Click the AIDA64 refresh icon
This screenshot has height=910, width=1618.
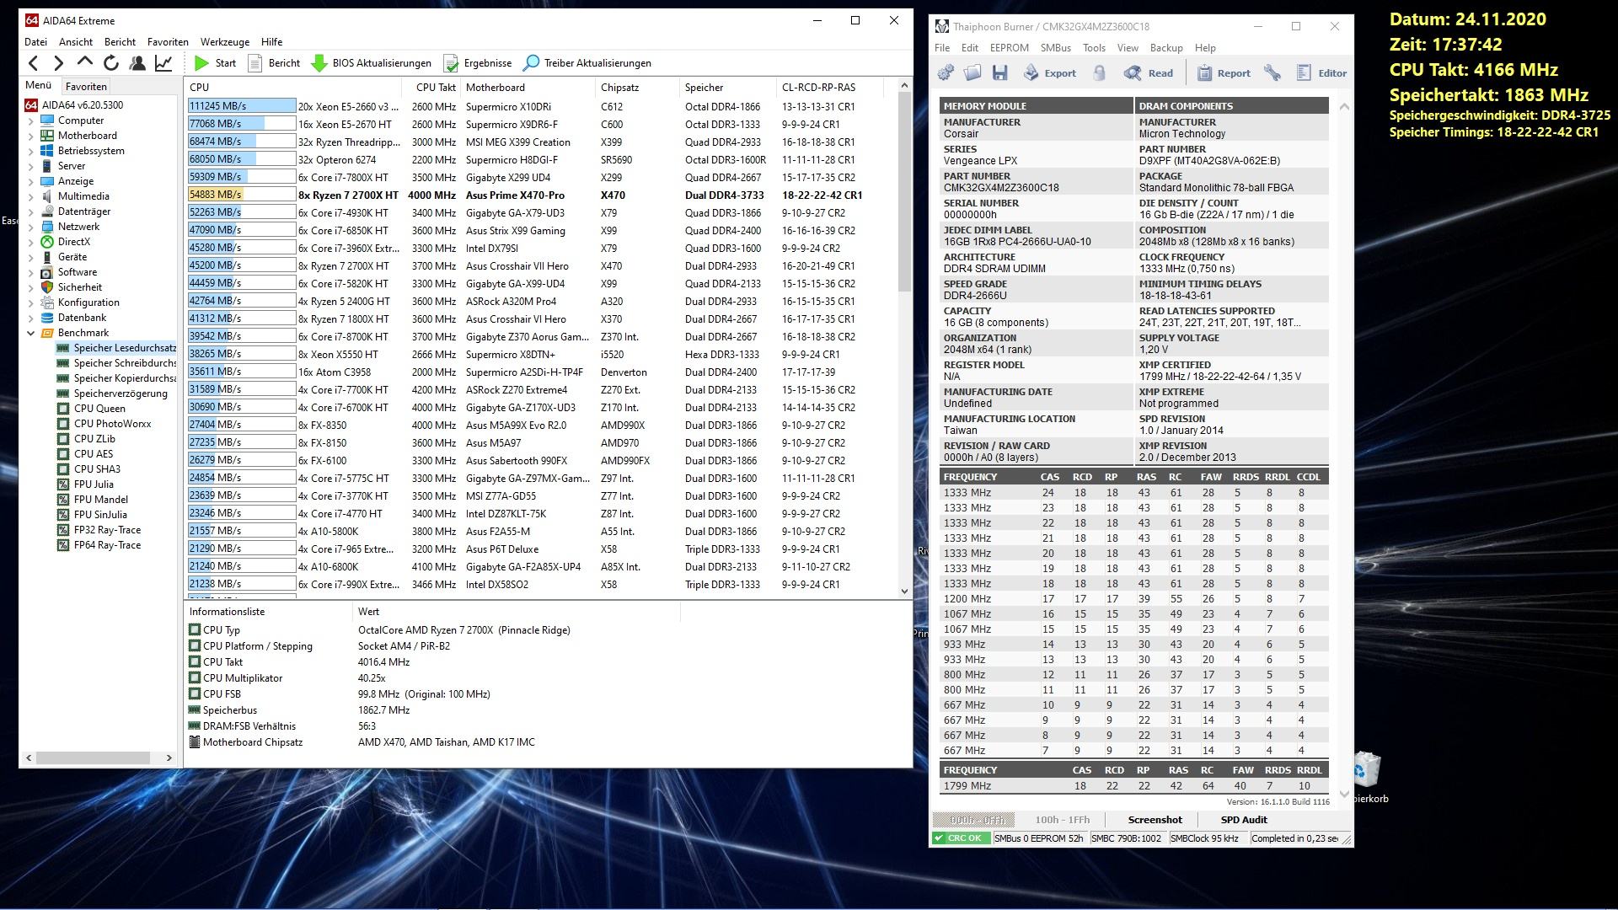(x=111, y=63)
